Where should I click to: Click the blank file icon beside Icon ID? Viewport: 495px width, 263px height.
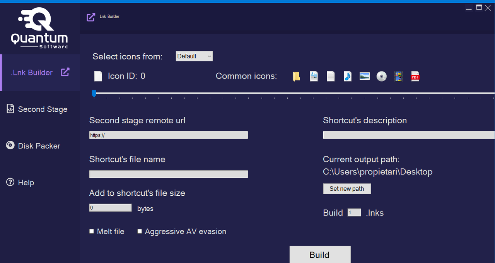coord(98,76)
